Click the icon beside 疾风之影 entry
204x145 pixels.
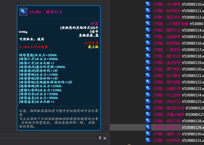coord(148,121)
